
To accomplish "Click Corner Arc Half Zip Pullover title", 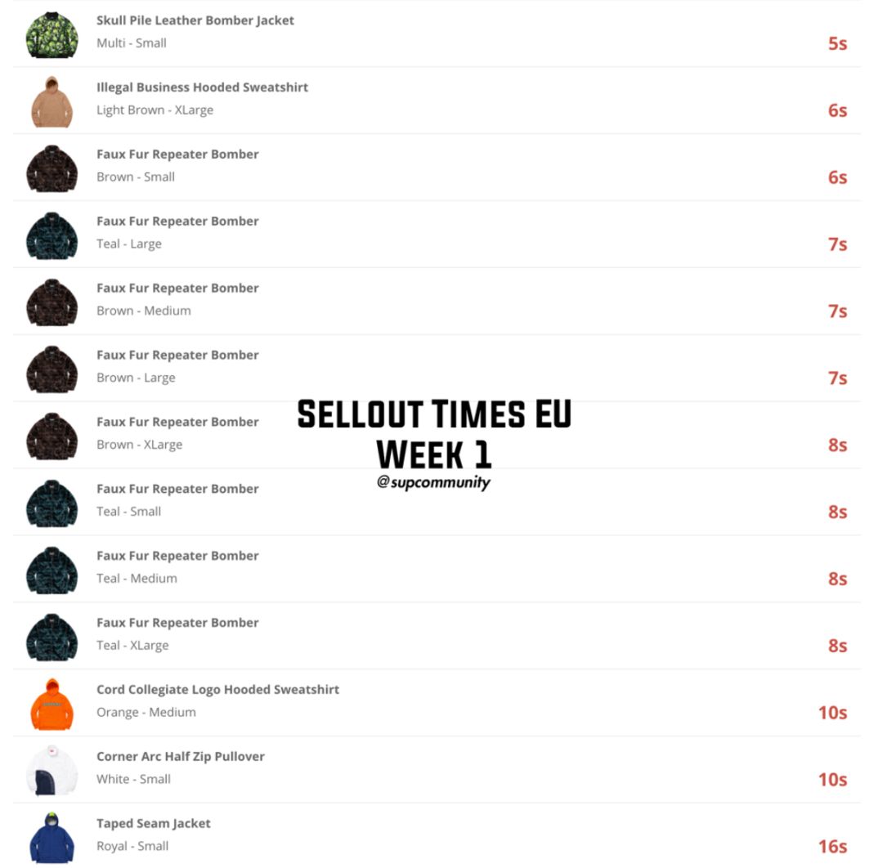I will tap(180, 757).
